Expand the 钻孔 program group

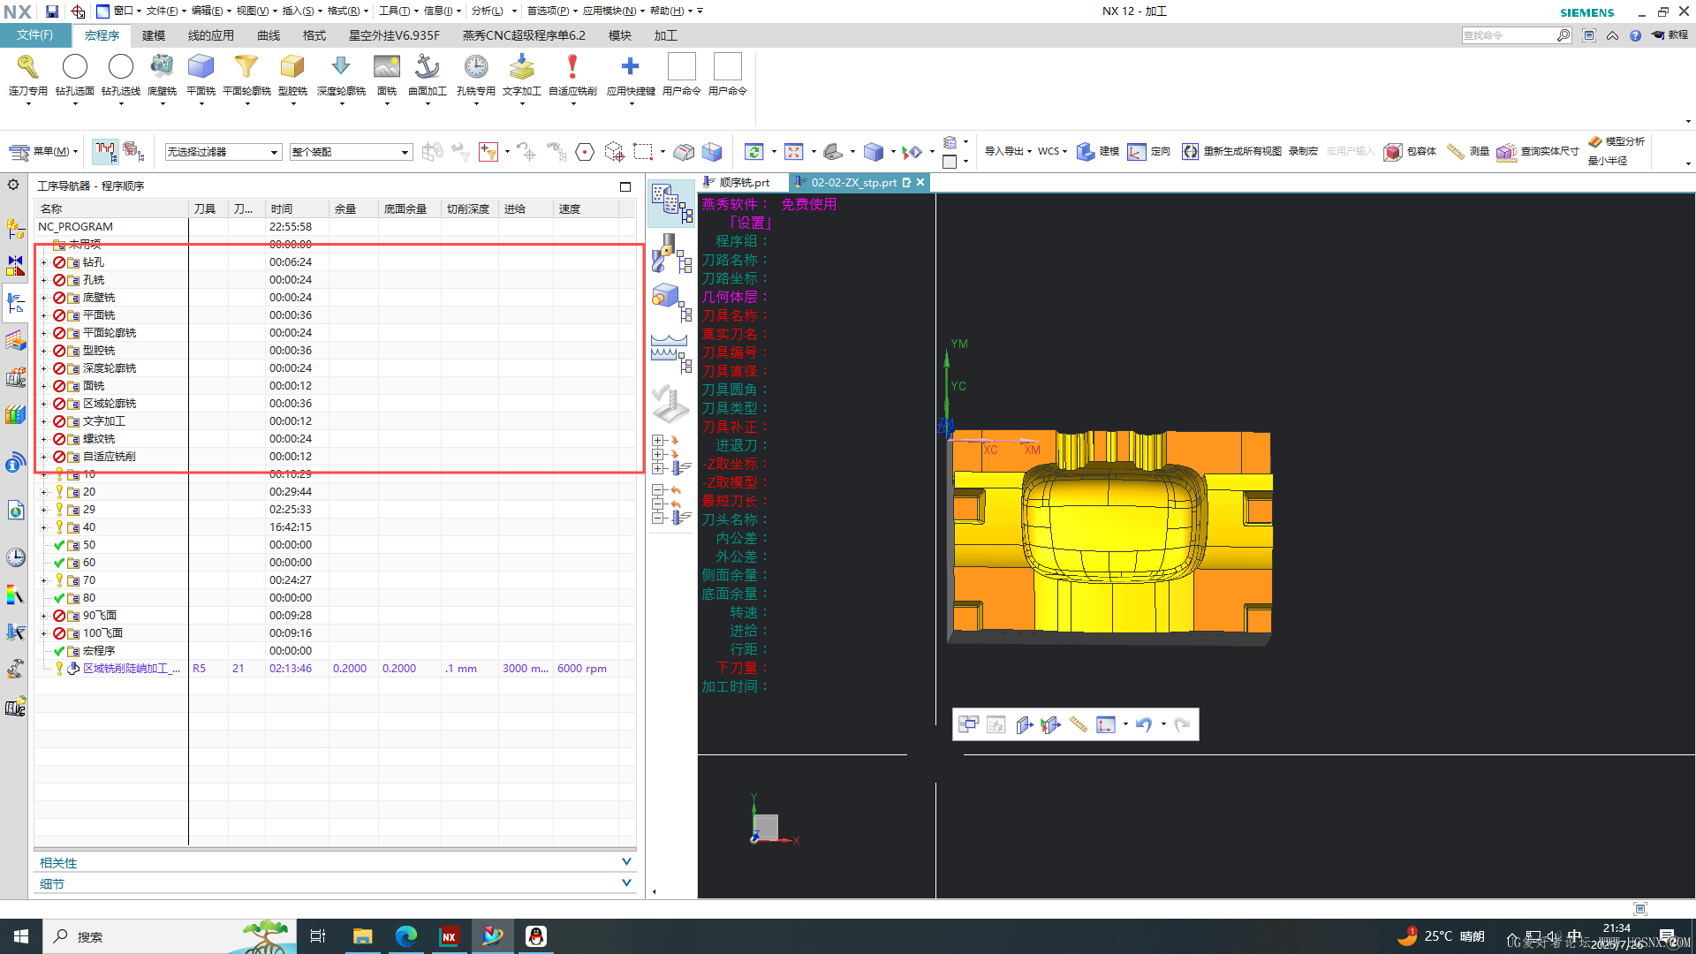pos(43,262)
